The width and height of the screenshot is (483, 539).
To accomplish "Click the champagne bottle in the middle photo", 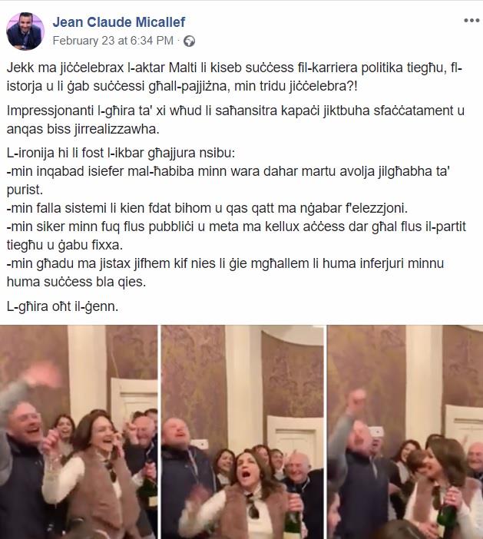I will pos(292,516).
